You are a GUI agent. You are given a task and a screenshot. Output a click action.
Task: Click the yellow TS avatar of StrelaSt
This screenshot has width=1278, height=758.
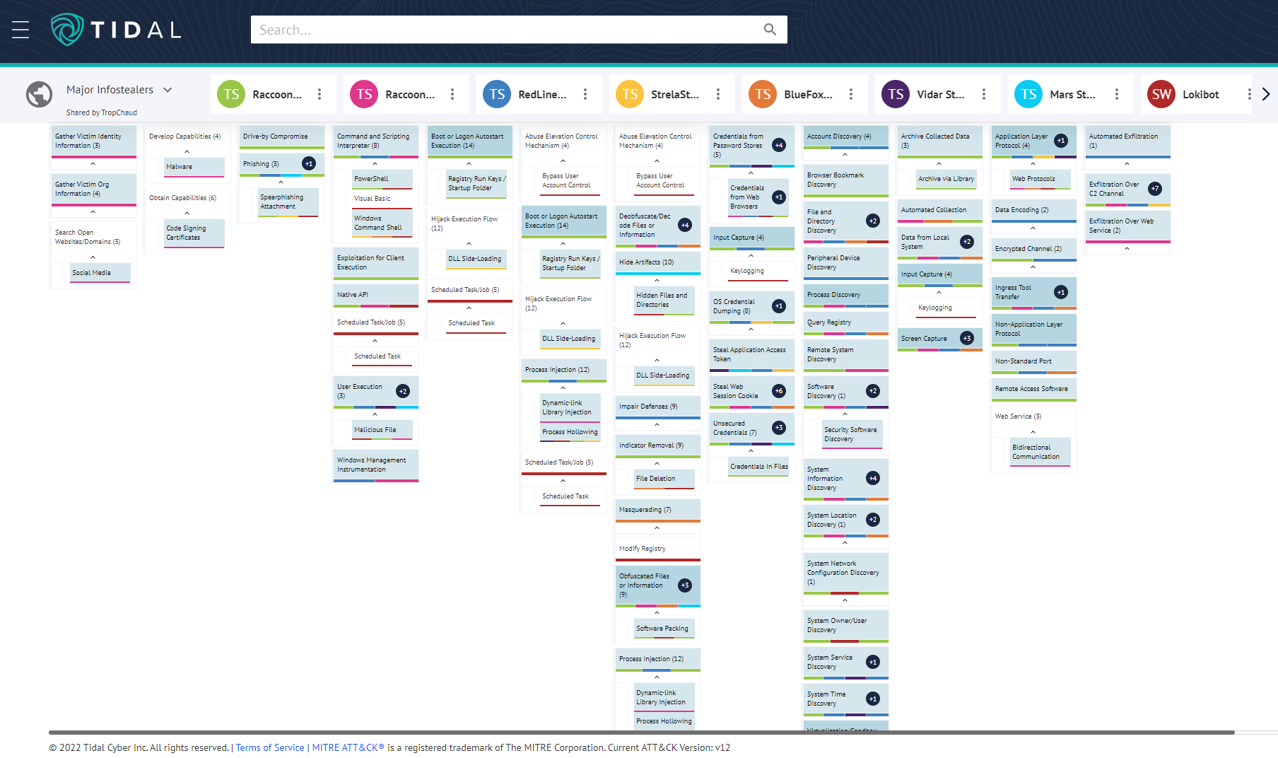630,94
